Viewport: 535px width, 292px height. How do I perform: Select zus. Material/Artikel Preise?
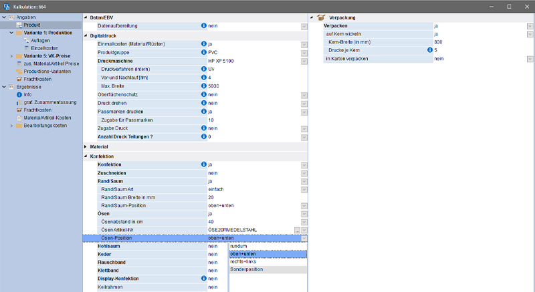point(51,63)
